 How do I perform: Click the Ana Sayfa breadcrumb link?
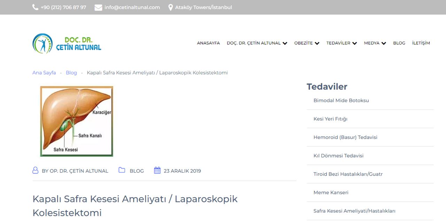44,73
